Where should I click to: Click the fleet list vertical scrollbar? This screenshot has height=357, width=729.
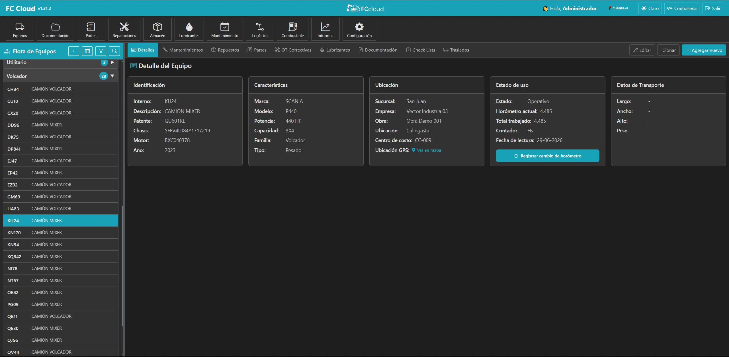pos(122,266)
